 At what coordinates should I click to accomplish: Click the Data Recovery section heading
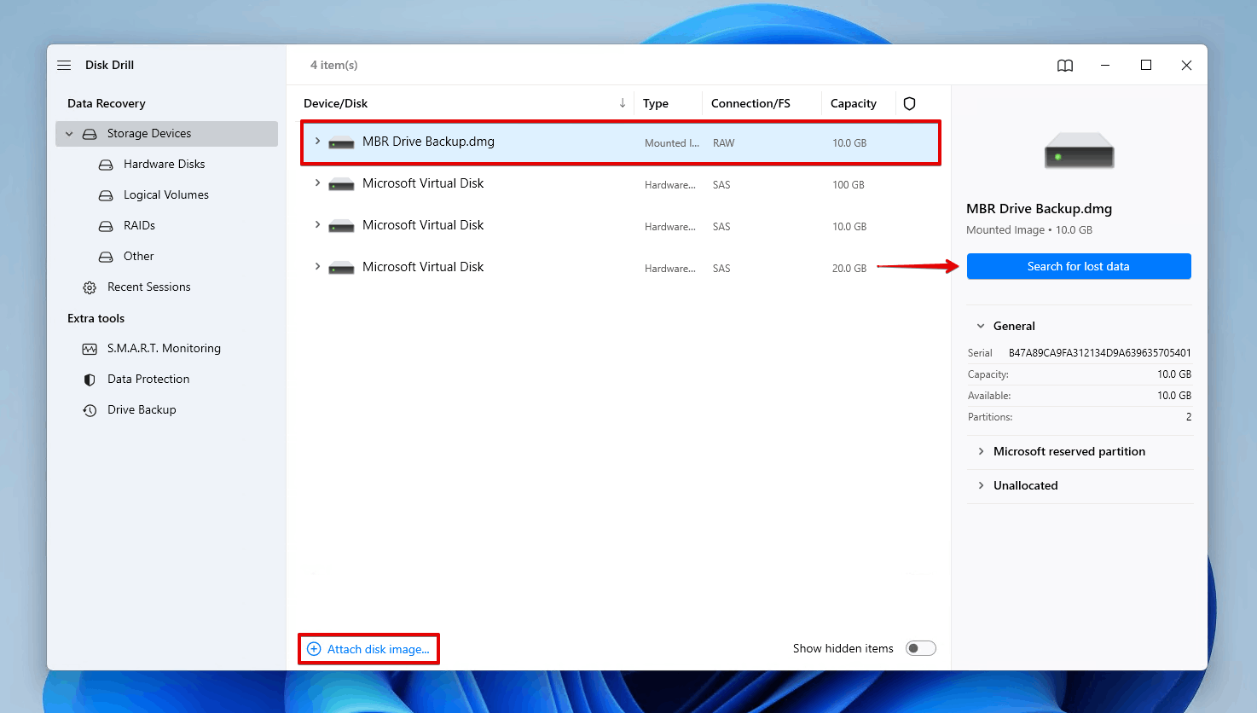click(x=107, y=103)
